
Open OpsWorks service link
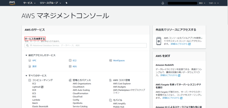[x=78, y=103]
